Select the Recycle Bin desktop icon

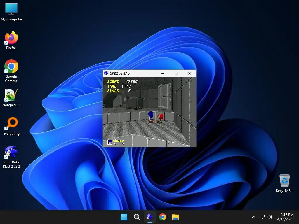click(284, 183)
